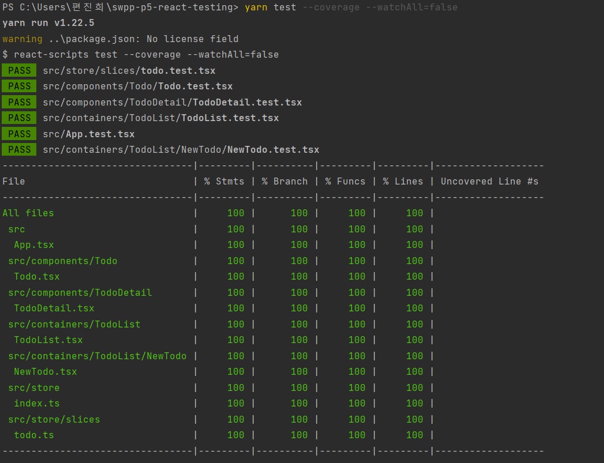Click the index.ts coverage row label

click(x=37, y=404)
